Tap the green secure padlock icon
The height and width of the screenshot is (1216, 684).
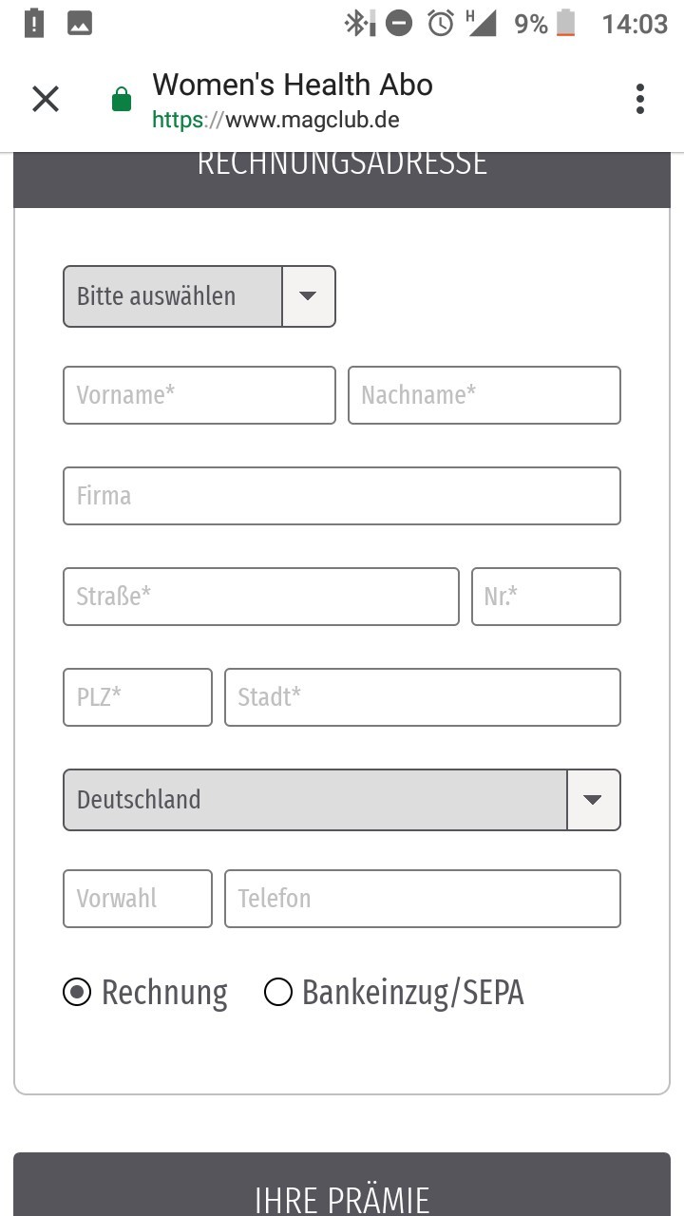coord(121,99)
